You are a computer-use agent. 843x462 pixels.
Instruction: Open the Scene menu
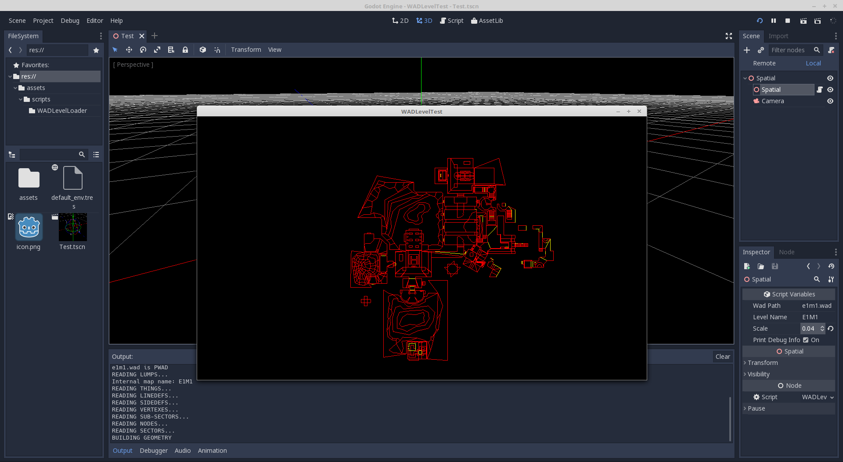click(x=17, y=21)
